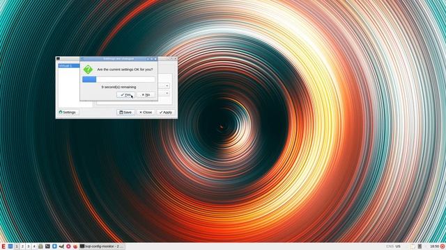Open the upper dropdown in monitor window
The image size is (446, 250).
coord(164,85)
